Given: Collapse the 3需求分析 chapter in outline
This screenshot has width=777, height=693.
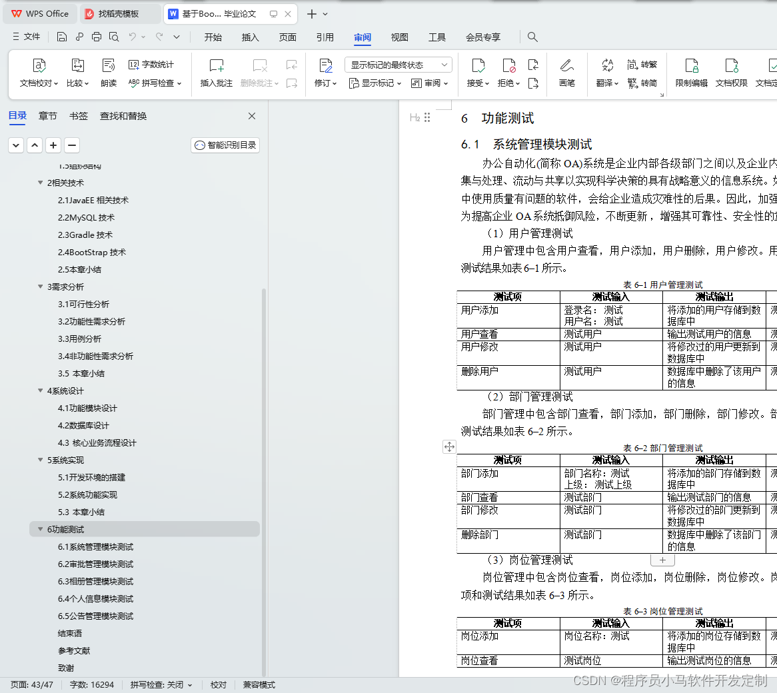Looking at the screenshot, I should [x=41, y=287].
